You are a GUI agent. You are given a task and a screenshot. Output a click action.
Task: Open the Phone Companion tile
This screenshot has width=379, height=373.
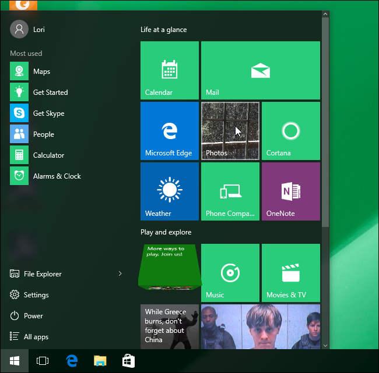click(230, 191)
